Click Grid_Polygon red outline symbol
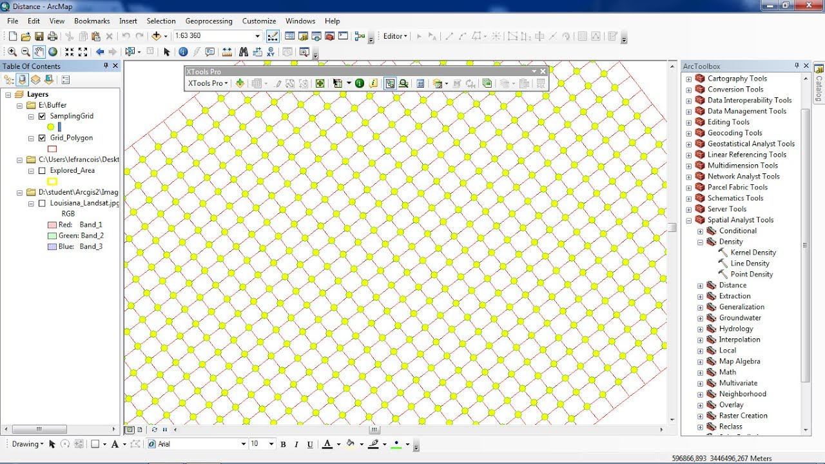The width and height of the screenshot is (825, 464). coord(52,149)
